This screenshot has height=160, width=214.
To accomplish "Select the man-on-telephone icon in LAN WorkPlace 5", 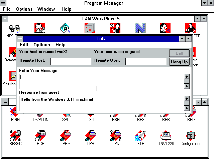I will (x=40, y=28).
